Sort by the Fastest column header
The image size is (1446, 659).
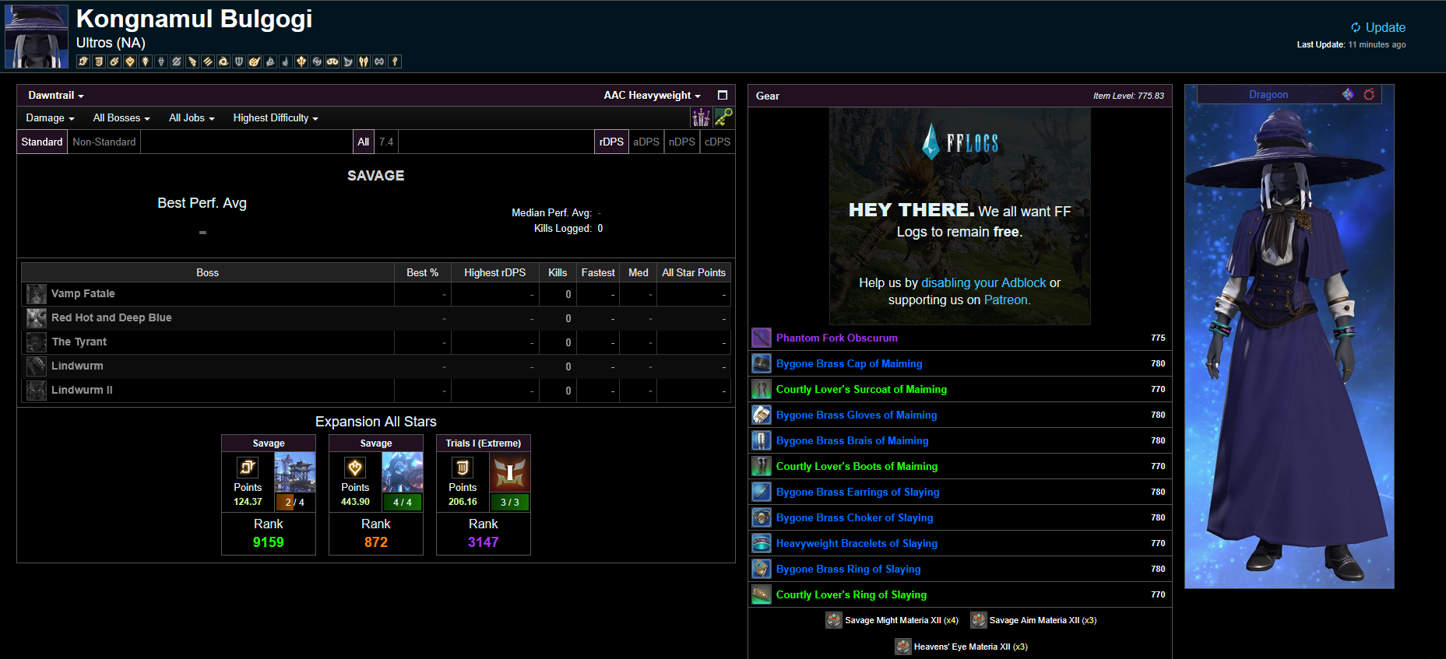pyautogui.click(x=598, y=272)
